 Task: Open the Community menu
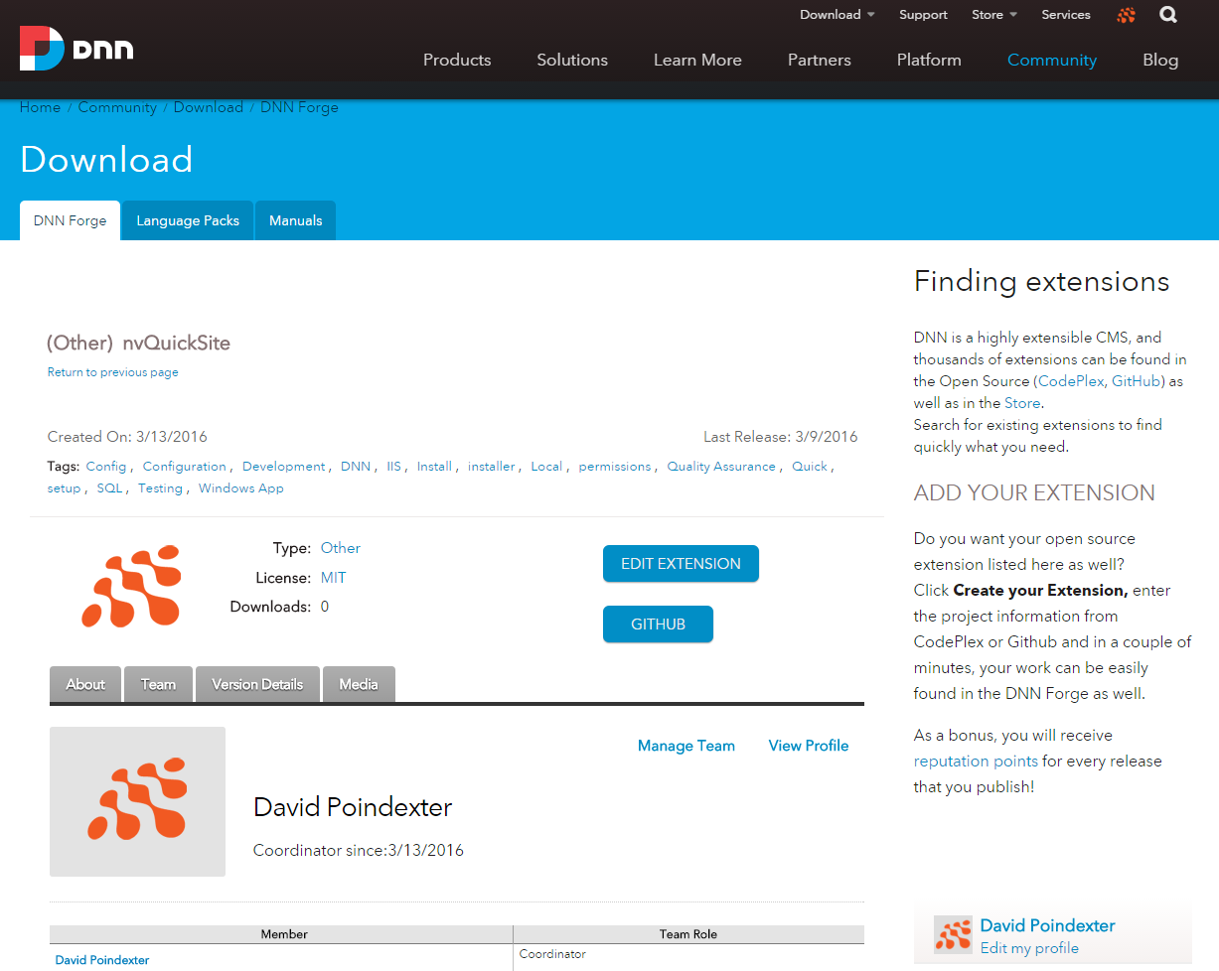[1052, 60]
